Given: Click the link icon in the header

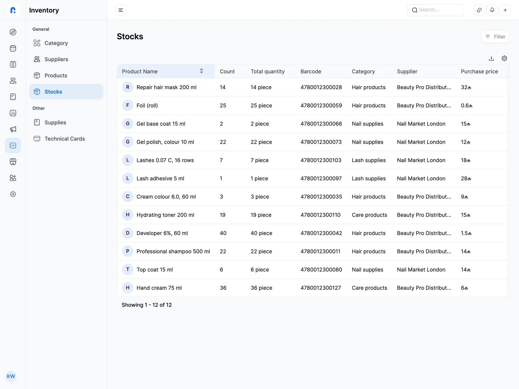Looking at the screenshot, I should click(x=479, y=10).
